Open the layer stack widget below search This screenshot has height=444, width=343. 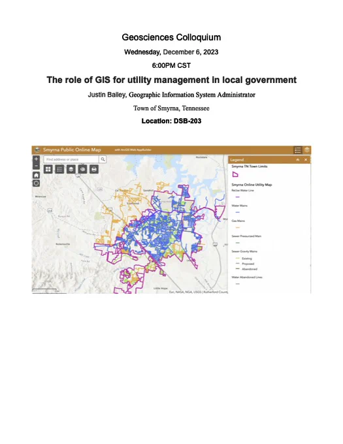71,169
